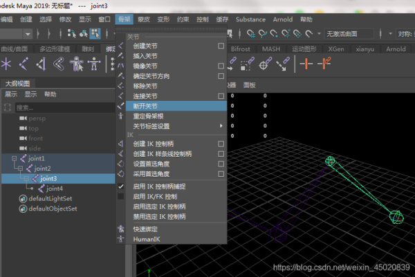Open the Outliner 帮助 menu
415x277 pixels.
(50, 94)
